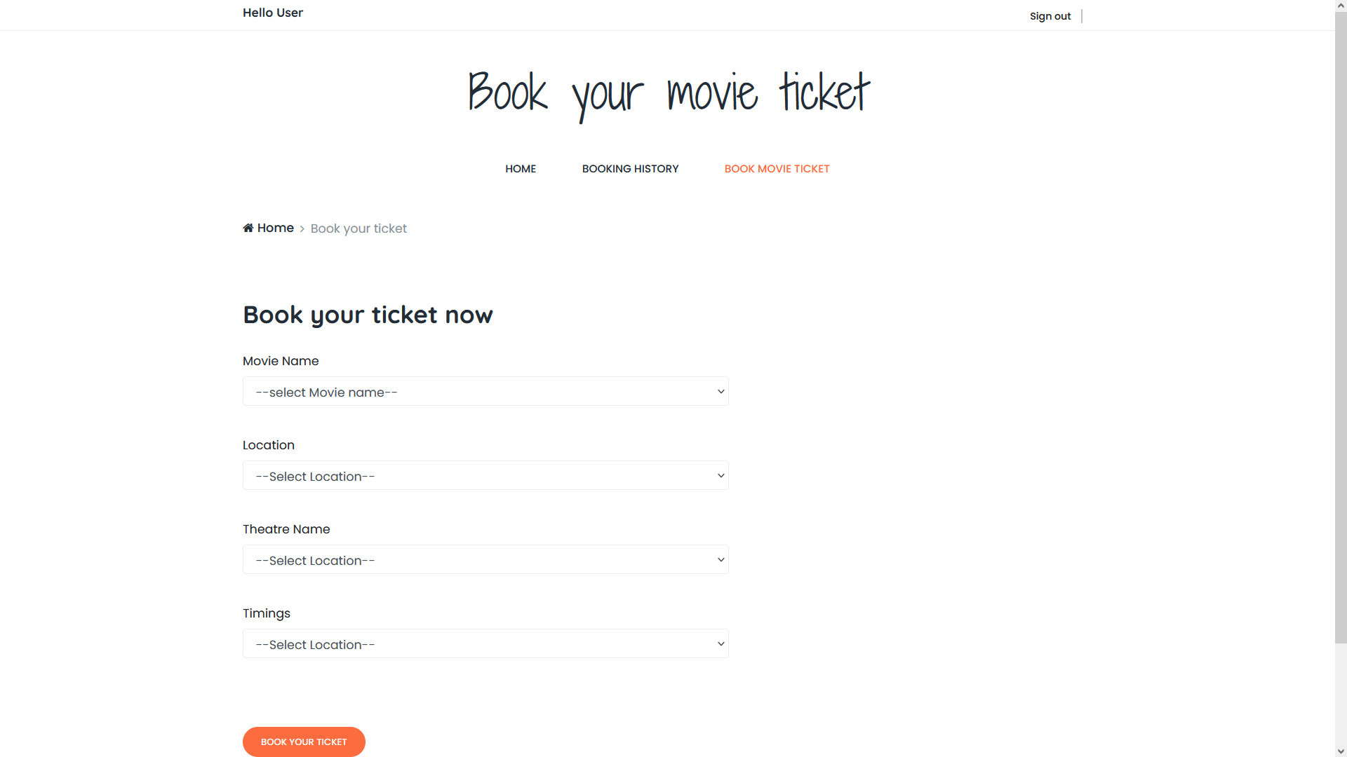1347x757 pixels.
Task: Click the Sign out link
Action: 1050,15
